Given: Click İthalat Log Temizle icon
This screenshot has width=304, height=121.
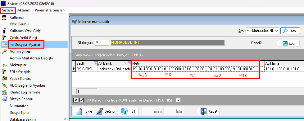Looking at the screenshot, I should 4,92.
